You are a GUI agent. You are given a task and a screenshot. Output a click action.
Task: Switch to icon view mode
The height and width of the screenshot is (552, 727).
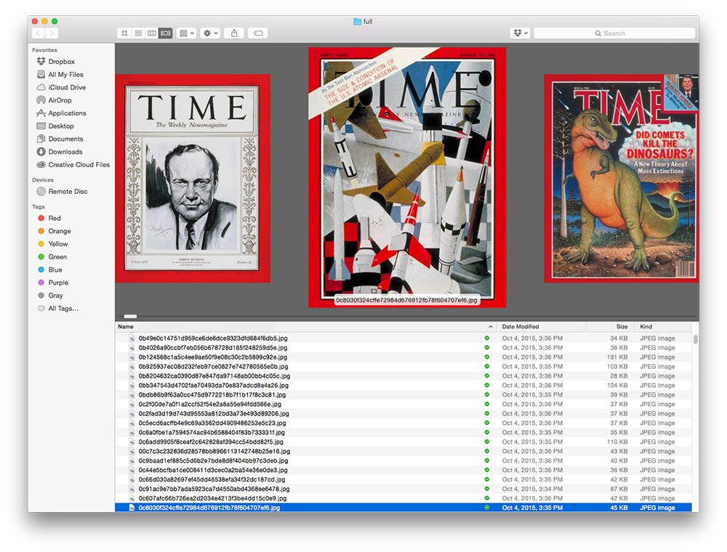click(124, 33)
